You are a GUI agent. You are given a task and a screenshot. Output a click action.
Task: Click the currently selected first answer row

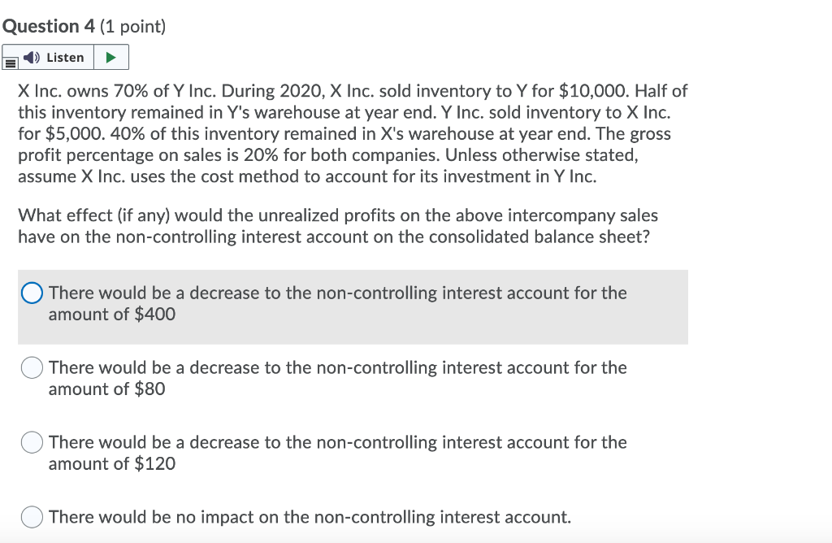349,306
